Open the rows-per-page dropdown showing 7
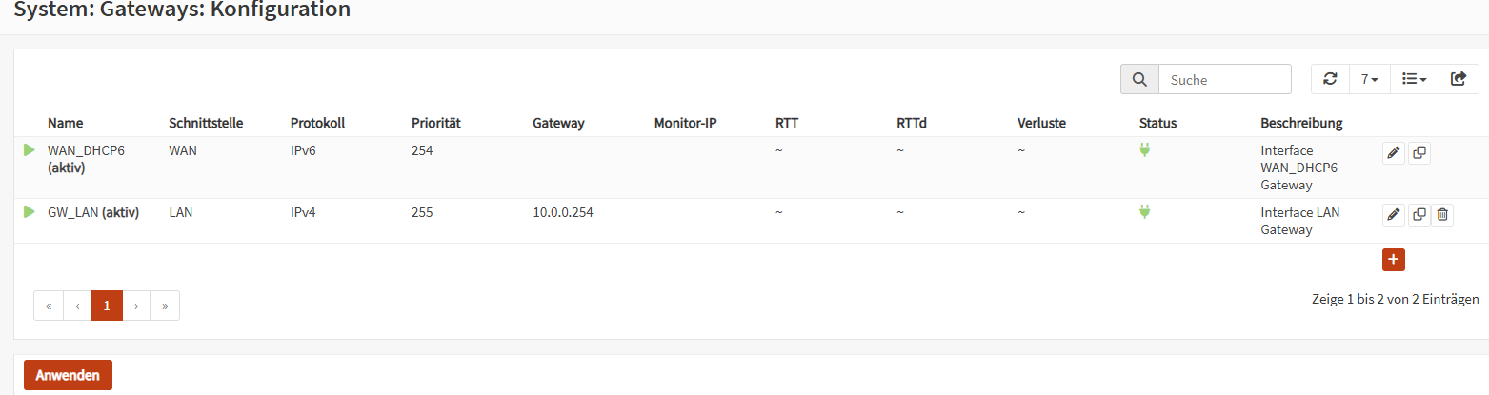The image size is (1489, 395). click(1370, 80)
